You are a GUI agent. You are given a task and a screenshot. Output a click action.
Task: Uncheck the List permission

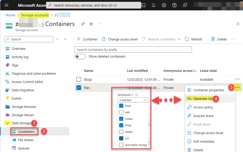(121, 138)
